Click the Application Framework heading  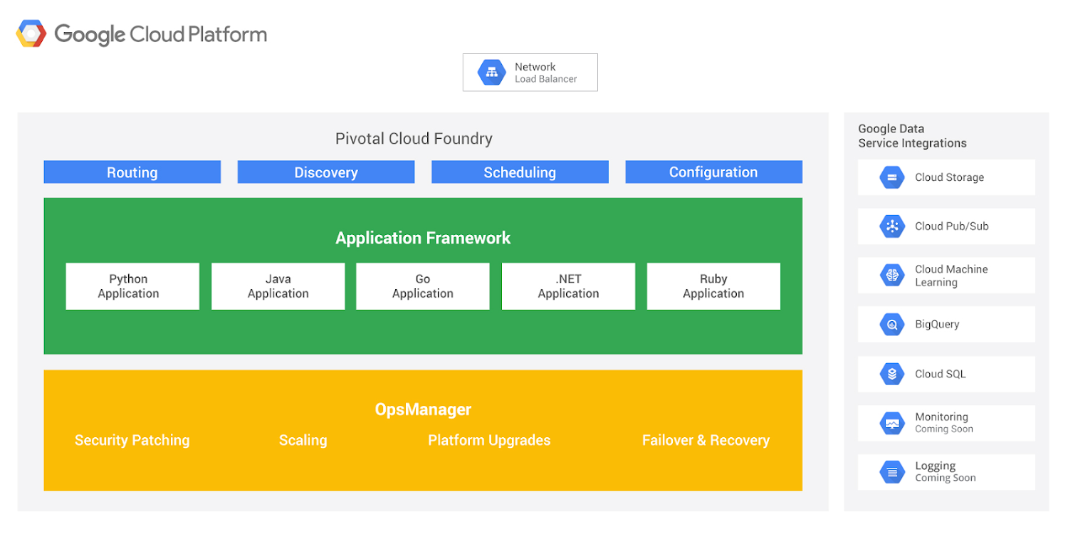point(423,238)
